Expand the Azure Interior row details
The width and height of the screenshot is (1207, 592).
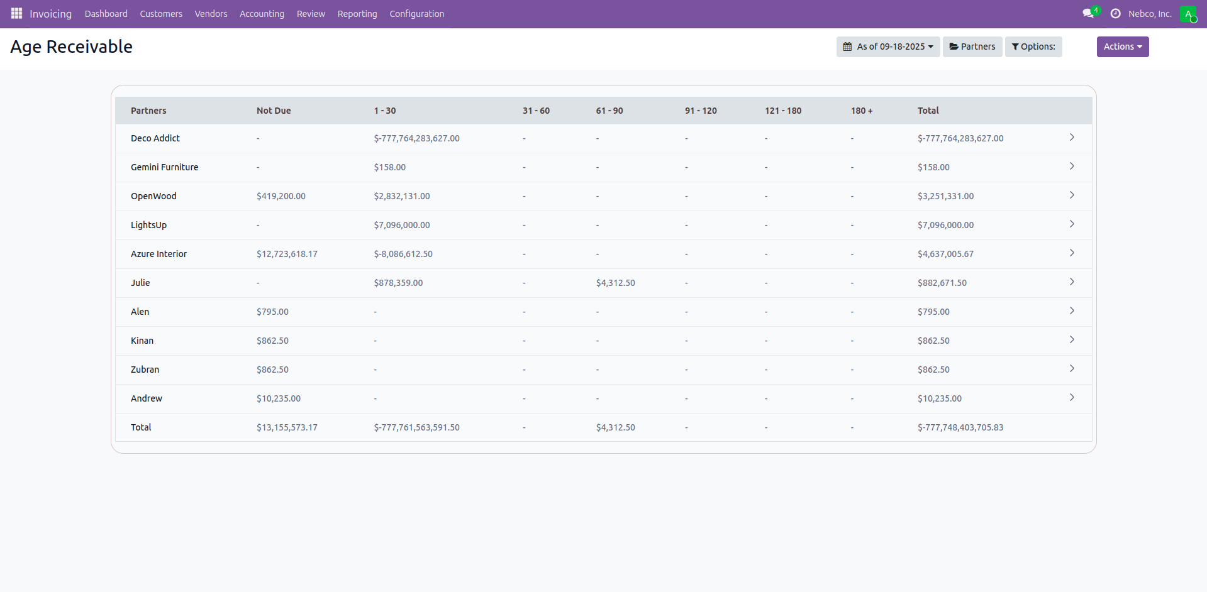(x=1072, y=253)
